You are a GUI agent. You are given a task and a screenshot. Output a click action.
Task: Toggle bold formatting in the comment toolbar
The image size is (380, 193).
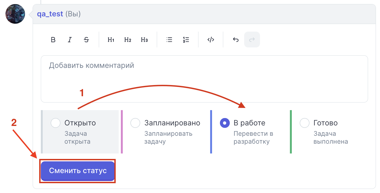tap(53, 40)
